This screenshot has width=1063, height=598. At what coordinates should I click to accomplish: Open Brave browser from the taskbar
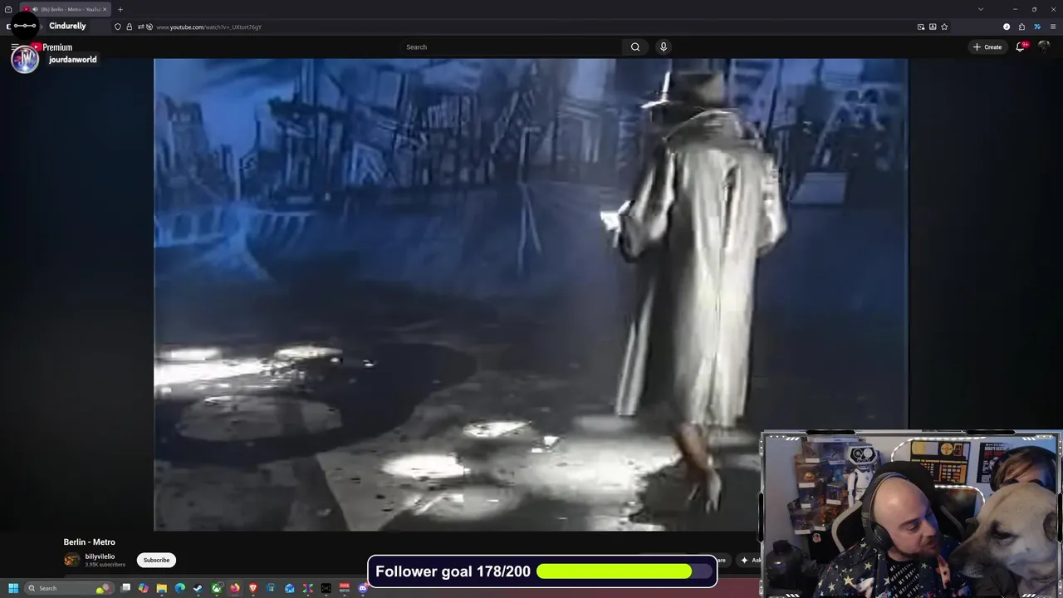(253, 588)
